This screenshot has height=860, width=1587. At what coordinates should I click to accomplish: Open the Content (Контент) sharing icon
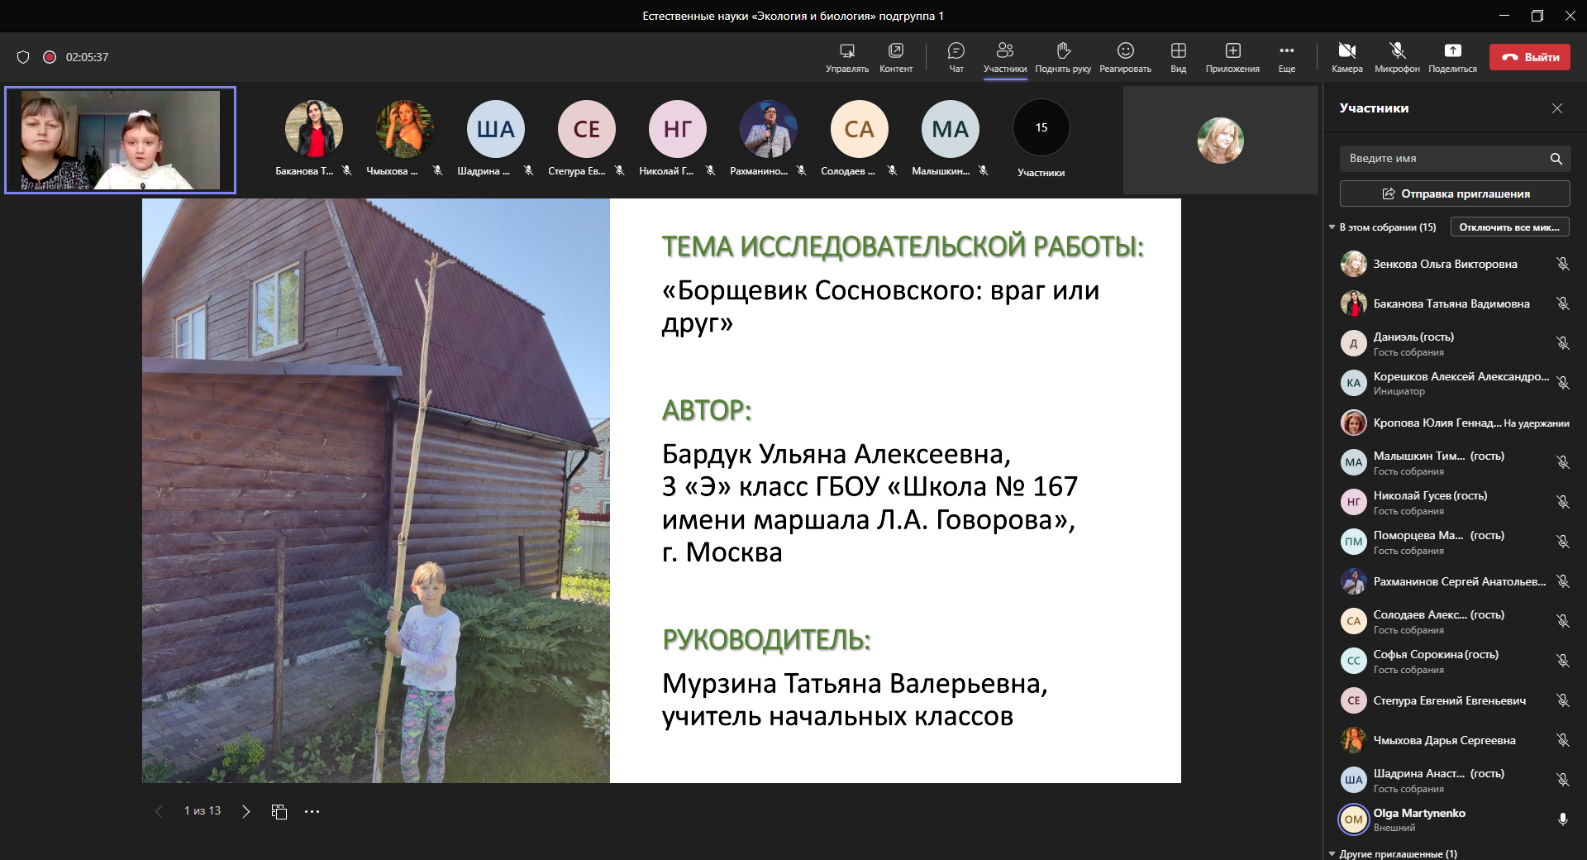coord(896,56)
